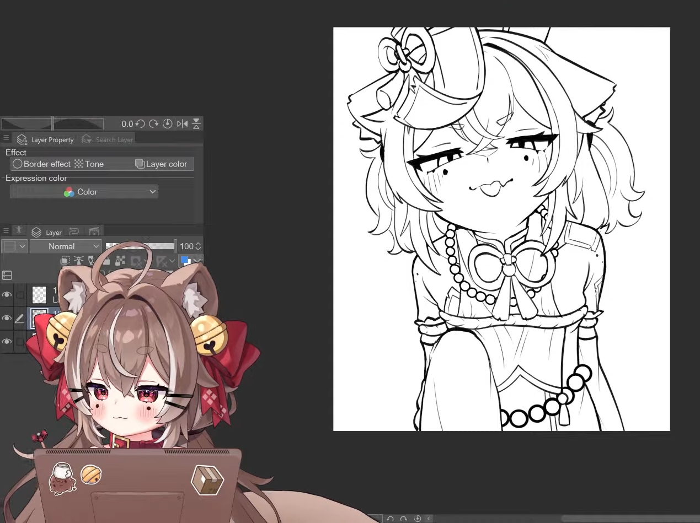The width and height of the screenshot is (700, 523).
Task: Enable the Border effect option
Action: 42,164
